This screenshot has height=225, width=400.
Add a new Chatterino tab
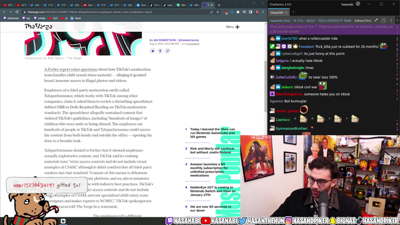(x=293, y=12)
